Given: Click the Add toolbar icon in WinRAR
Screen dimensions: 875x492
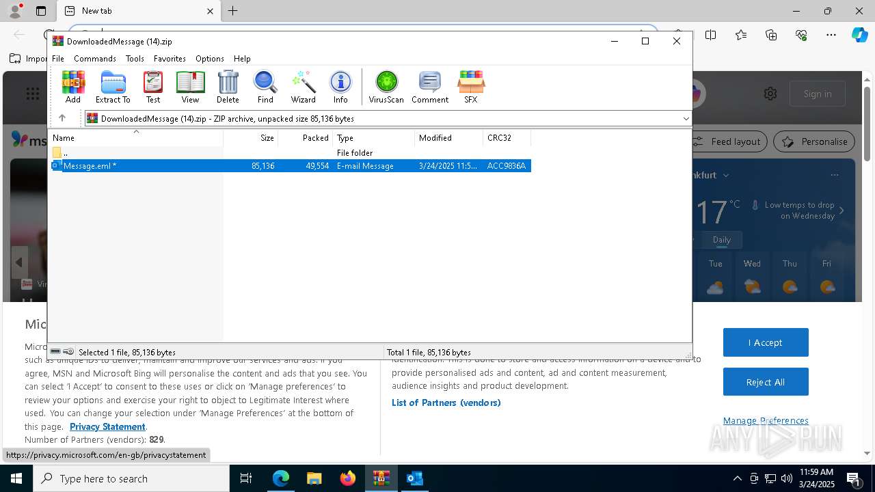Looking at the screenshot, I should [73, 87].
